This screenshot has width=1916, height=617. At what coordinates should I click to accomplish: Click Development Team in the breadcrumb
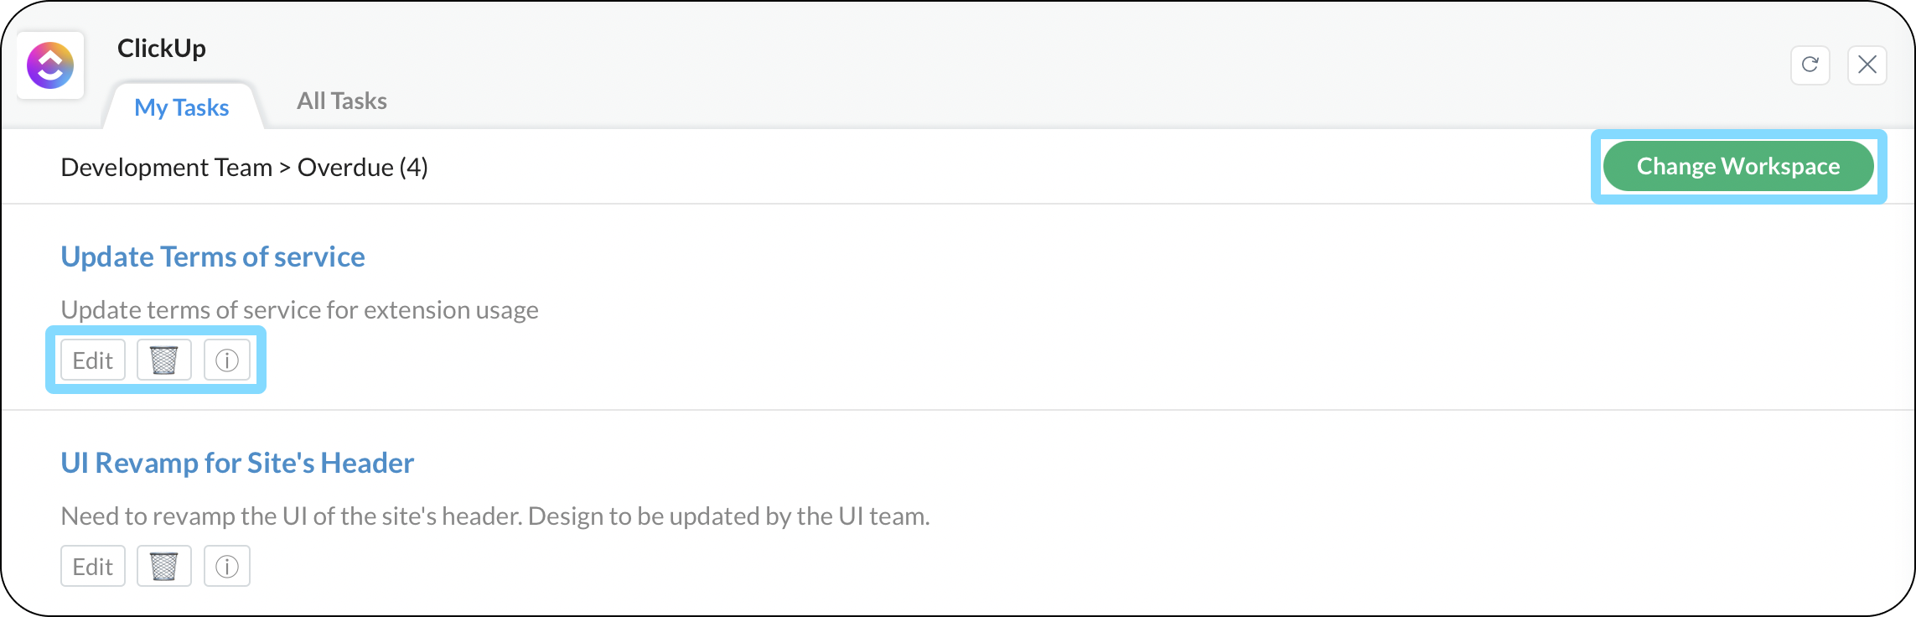tap(167, 168)
